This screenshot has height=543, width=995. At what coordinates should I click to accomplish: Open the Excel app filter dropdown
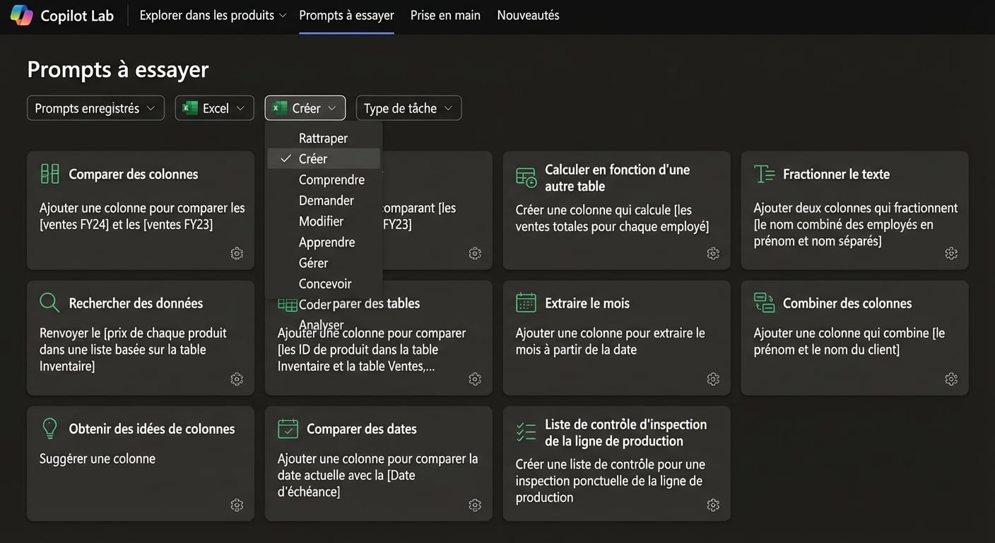(x=214, y=107)
